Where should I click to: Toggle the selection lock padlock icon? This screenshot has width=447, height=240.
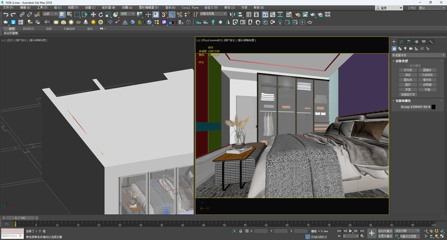tap(240, 231)
